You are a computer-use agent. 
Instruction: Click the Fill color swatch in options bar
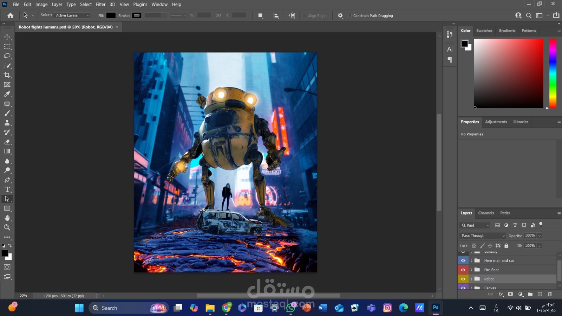point(111,15)
